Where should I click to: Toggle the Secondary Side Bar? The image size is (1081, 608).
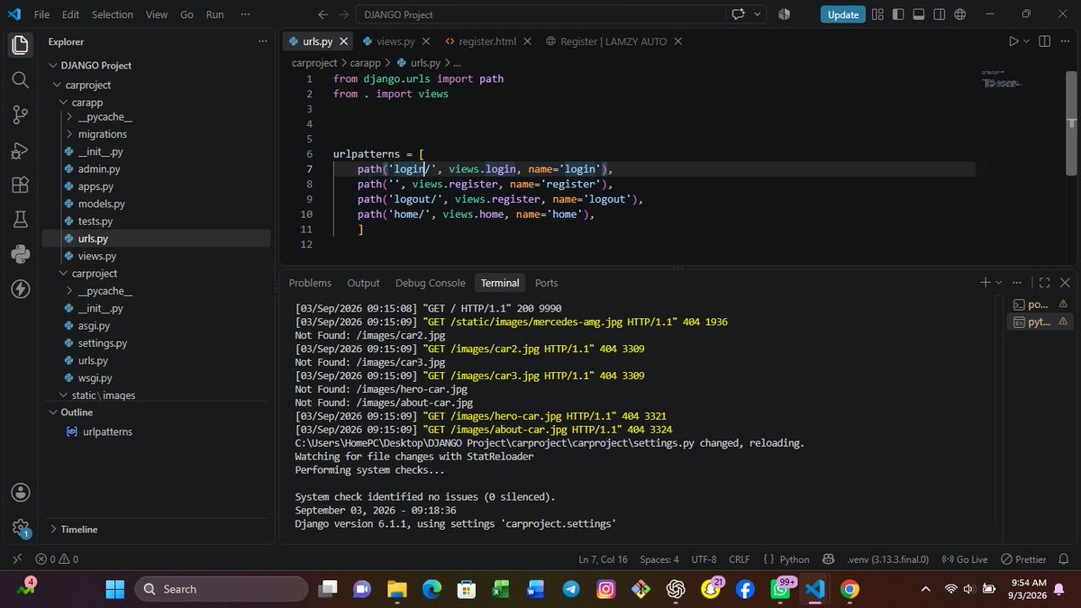[x=939, y=14]
